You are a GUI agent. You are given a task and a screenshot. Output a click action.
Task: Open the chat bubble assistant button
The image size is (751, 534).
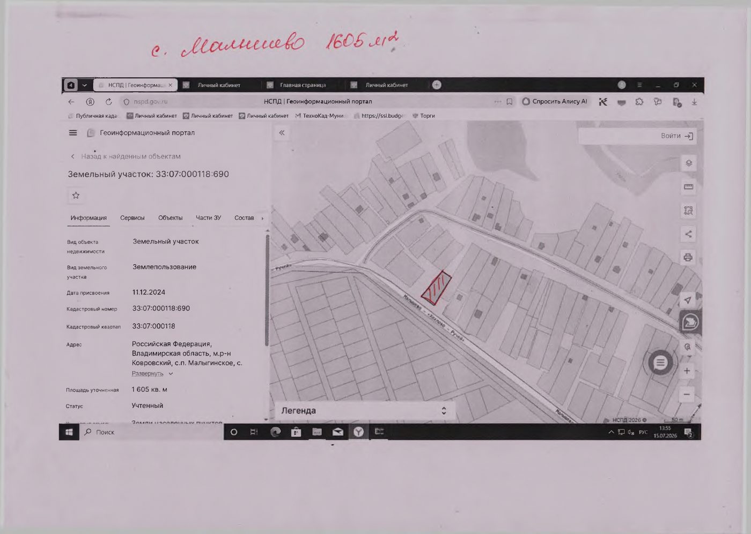point(660,363)
